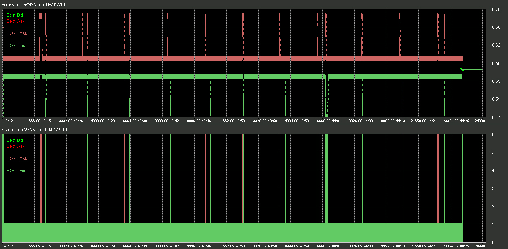Viewport: 508px width, 249px height.
Task: Click '8330 09:43:42' on the Sizes time axis
Action: [x=167, y=246]
